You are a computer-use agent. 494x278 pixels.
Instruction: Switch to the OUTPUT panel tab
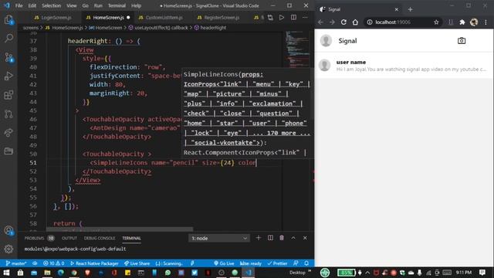pos(69,239)
